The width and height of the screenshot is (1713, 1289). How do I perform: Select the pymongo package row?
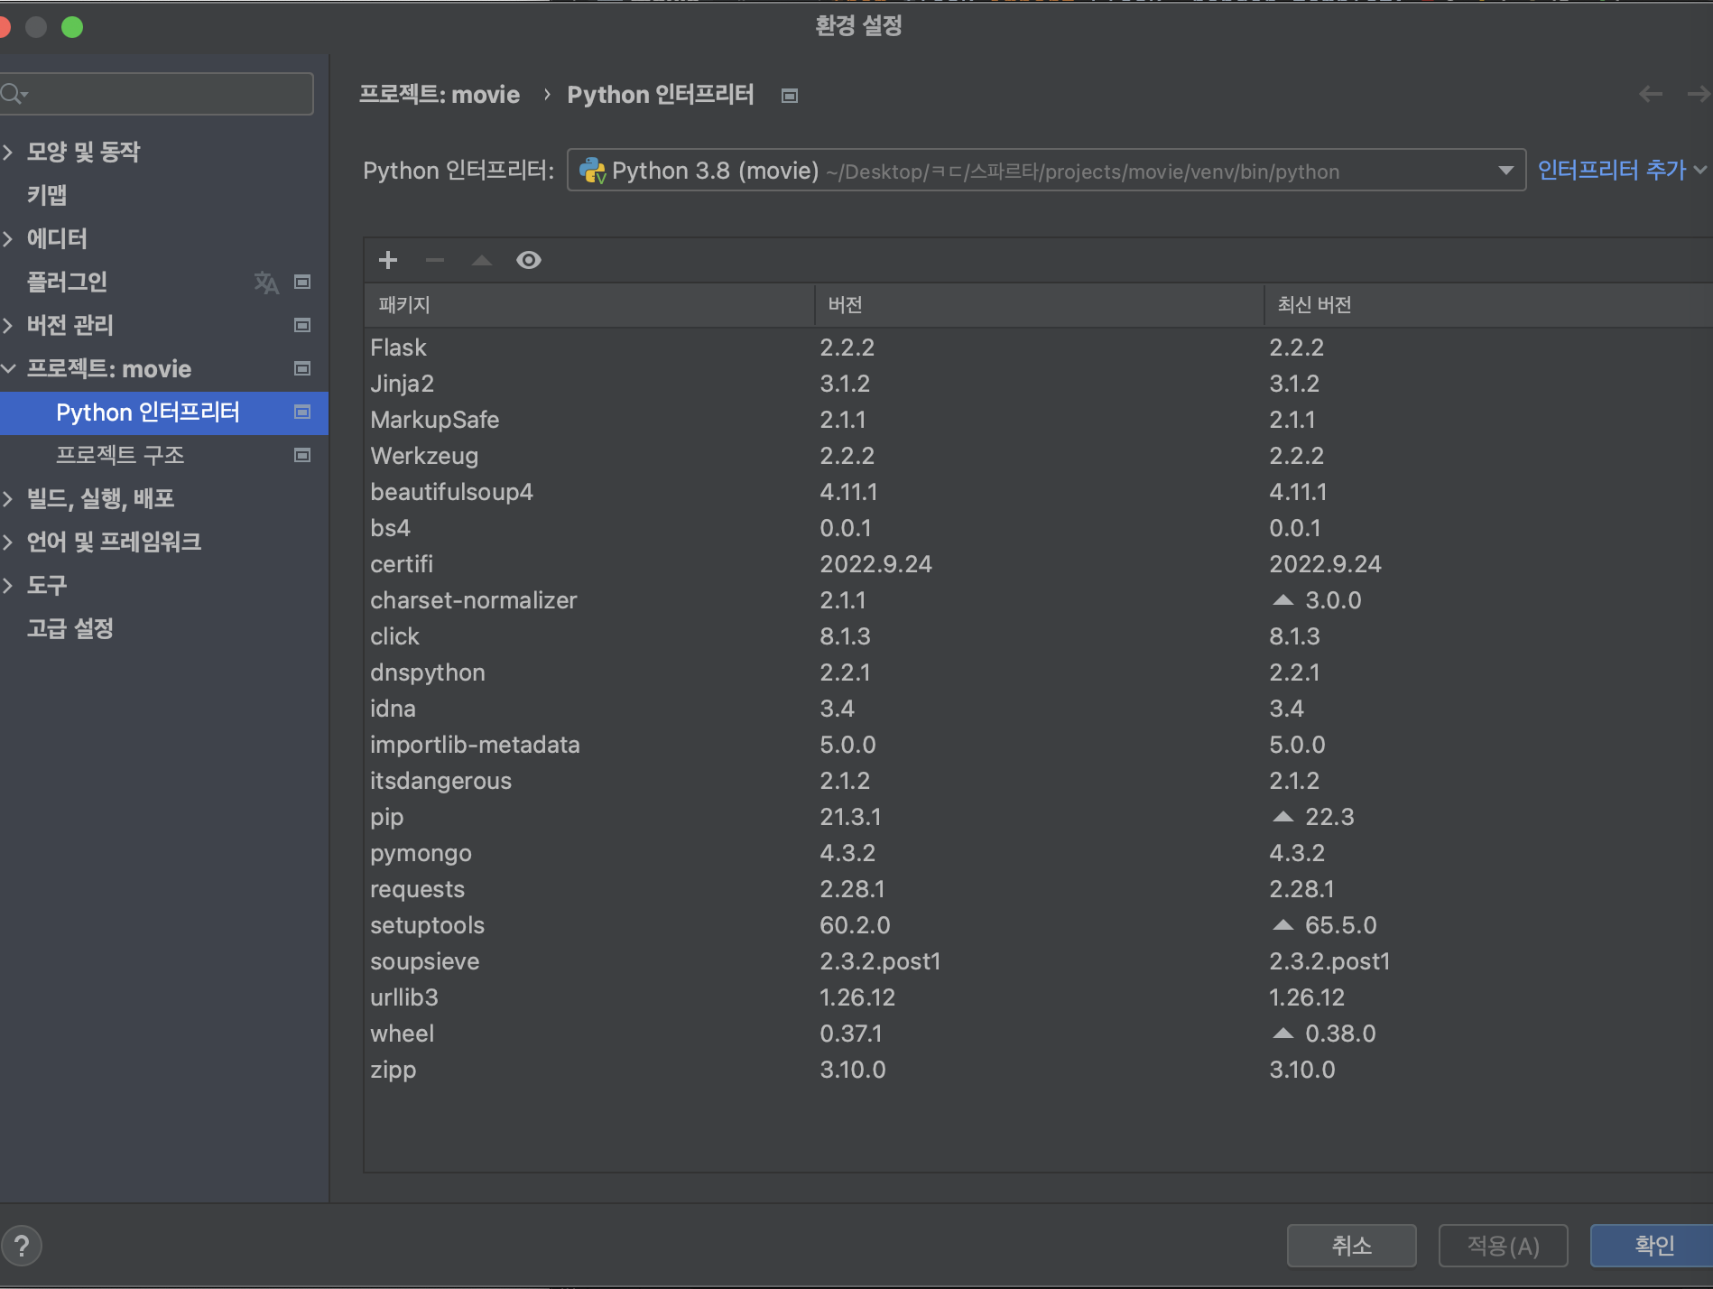[x=1038, y=853]
